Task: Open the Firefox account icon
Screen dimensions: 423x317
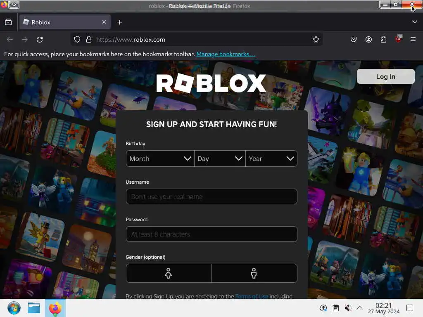Action: tap(368, 39)
